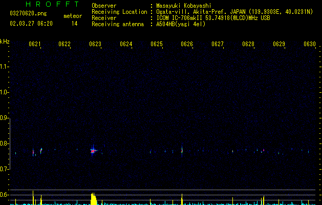Viewport: 322px width, 205px height.
Task: Select the A504HB(yagi 4el) antenna text
Action: pos(181,24)
